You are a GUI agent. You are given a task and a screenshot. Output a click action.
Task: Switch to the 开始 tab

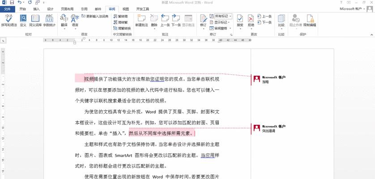click(23, 9)
